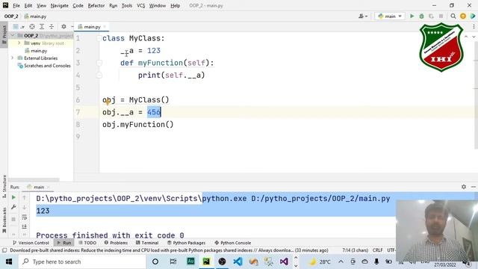478x269 pixels.
Task: Toggle tool window bars in status bar corner
Action: coord(4,250)
